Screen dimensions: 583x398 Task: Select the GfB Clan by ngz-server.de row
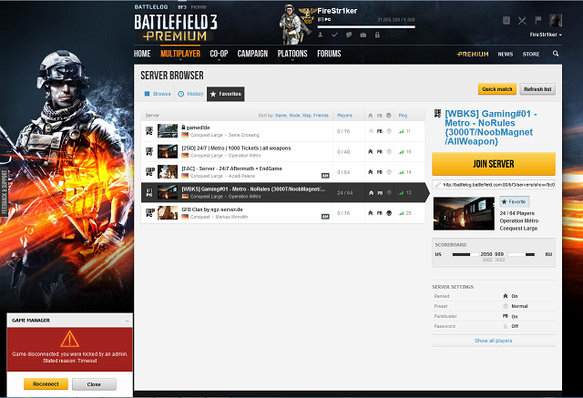pos(283,213)
